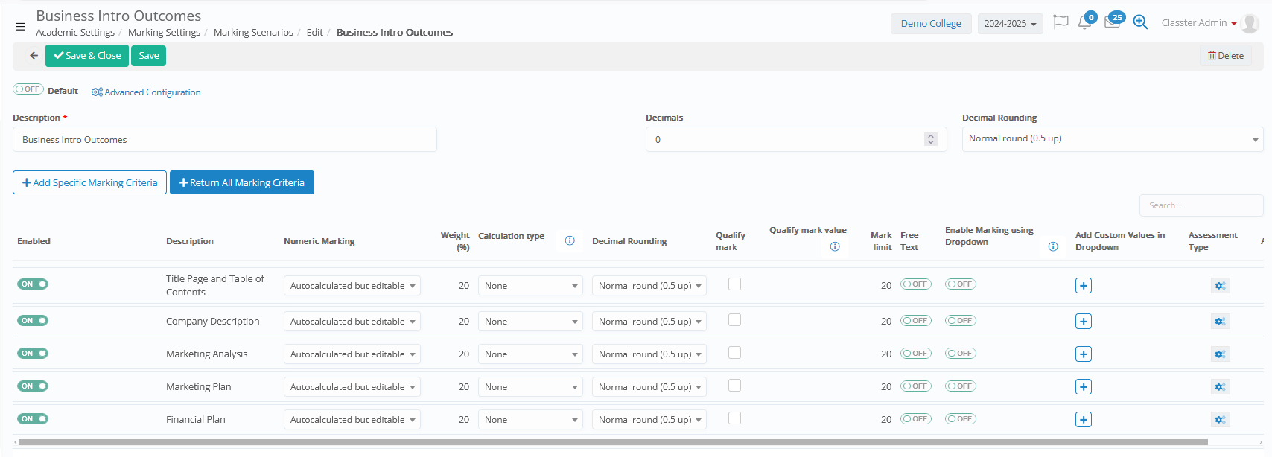
Task: Add custom dropdown values for Marketing Plan
Action: [1084, 387]
